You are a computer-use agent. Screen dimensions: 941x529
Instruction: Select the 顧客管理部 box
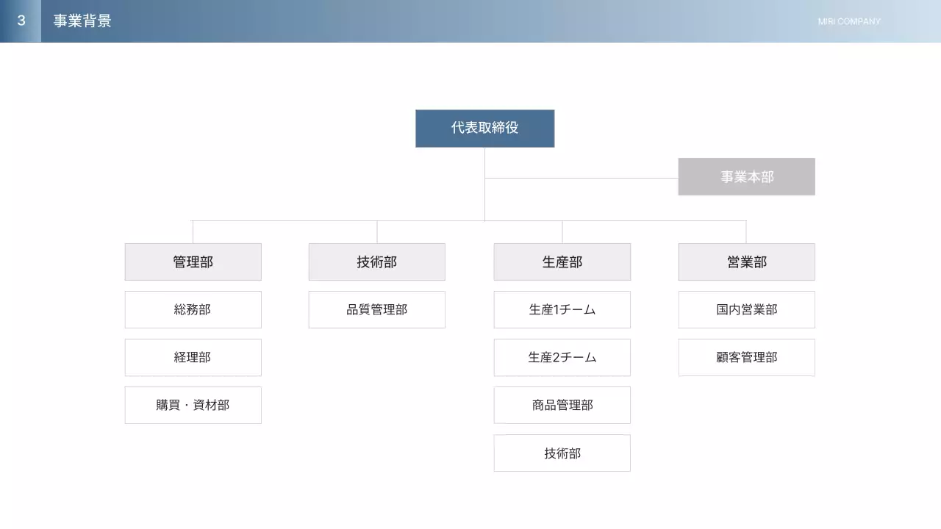coord(746,357)
